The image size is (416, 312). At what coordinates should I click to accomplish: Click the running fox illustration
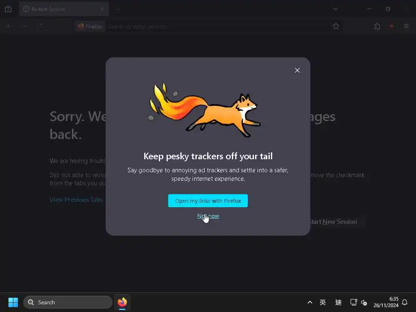click(205, 110)
